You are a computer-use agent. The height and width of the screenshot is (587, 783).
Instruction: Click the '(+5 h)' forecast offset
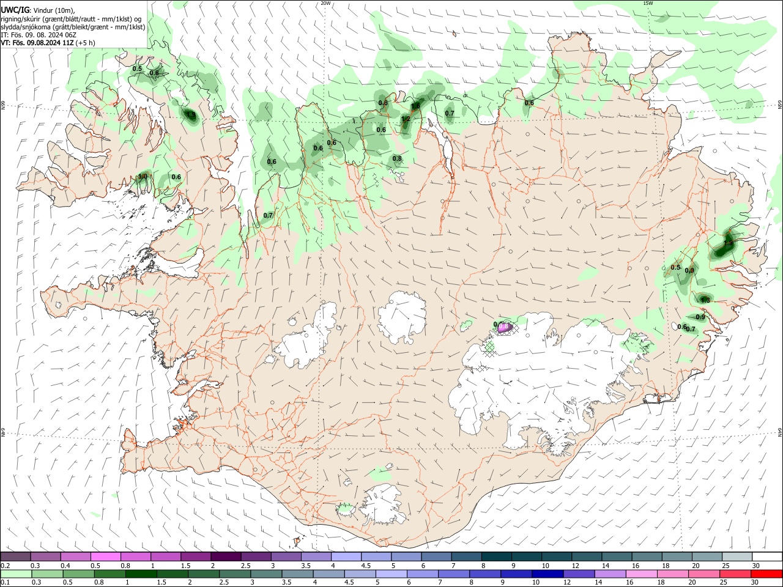point(86,43)
